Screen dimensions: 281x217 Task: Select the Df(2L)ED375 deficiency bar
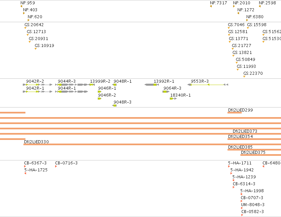point(261,155)
